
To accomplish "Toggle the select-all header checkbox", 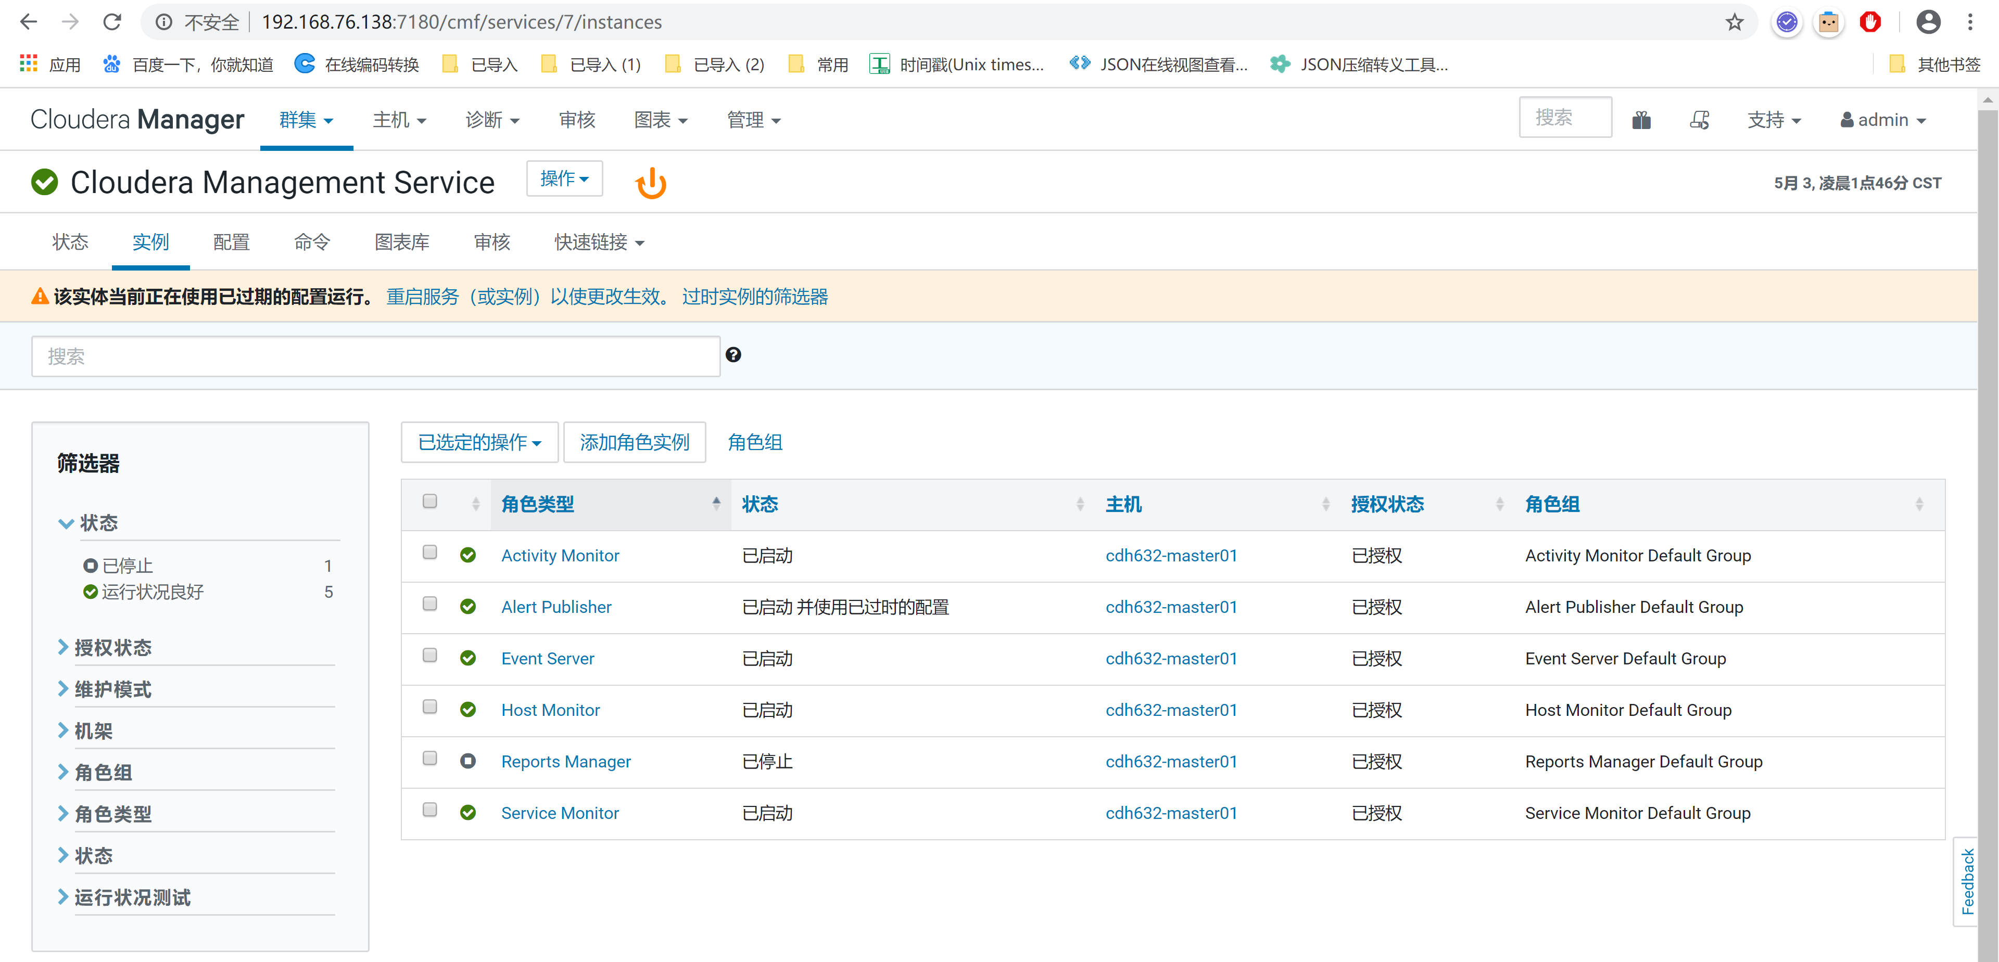I will 429,501.
